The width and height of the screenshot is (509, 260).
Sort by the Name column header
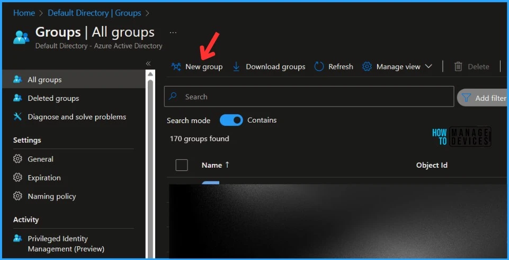(x=212, y=165)
